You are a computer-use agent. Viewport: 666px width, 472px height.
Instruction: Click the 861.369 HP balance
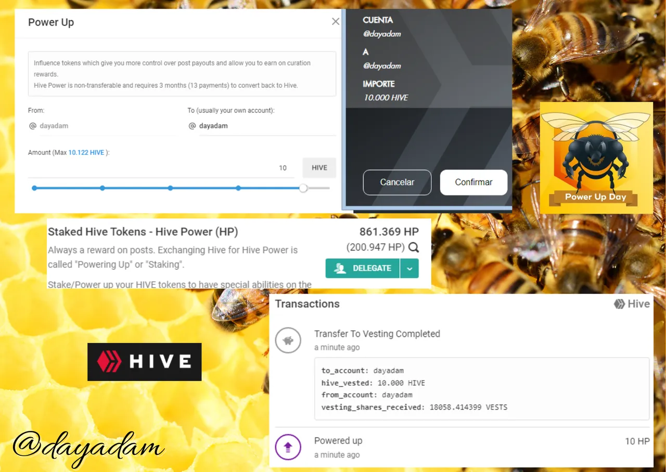pos(389,232)
